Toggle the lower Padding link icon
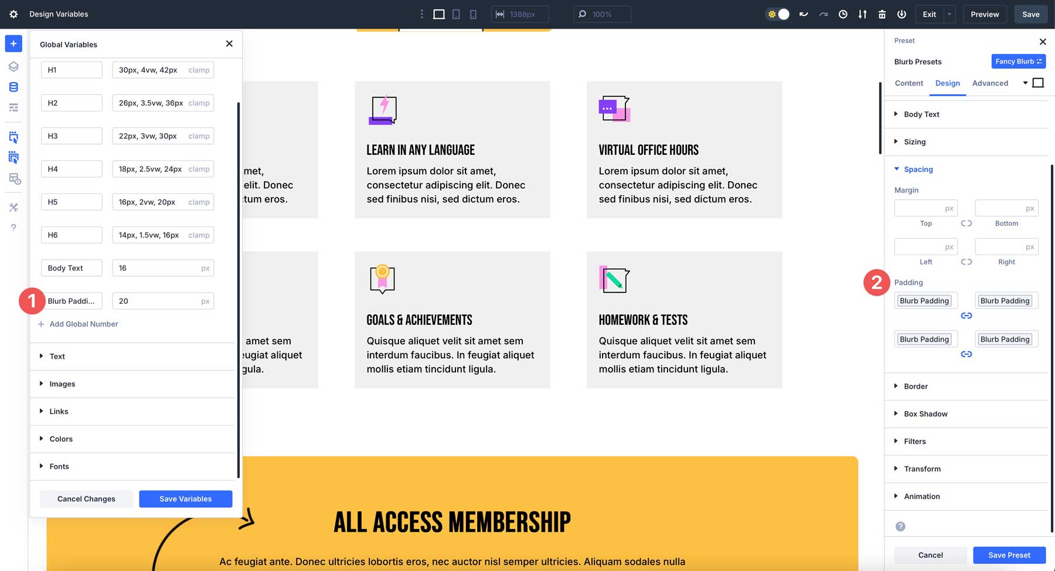 (966, 355)
